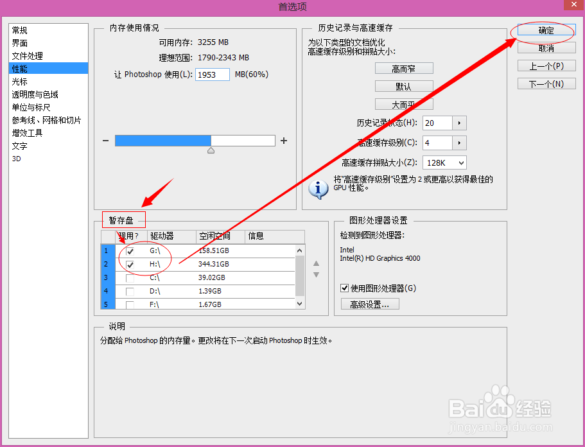Click the memory value field showing 1953

(x=212, y=74)
